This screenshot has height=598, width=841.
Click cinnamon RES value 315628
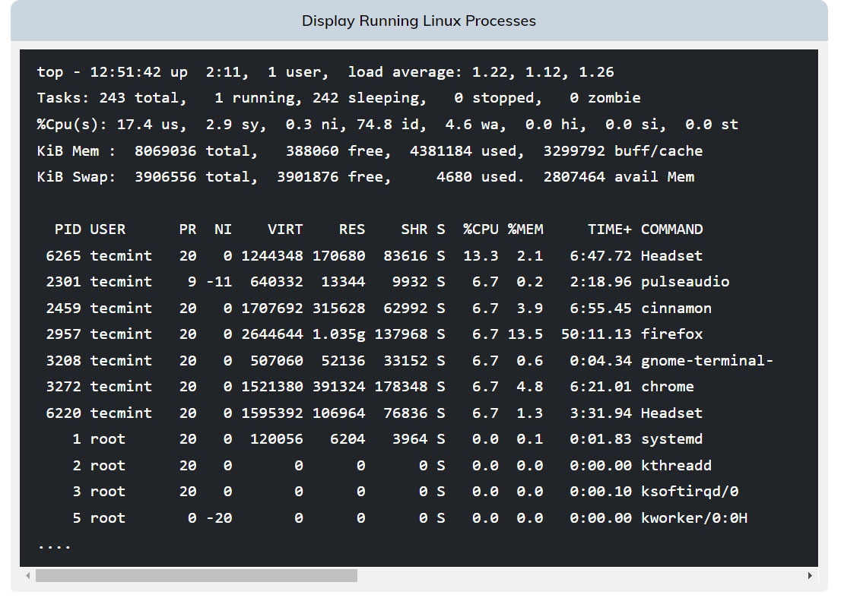[x=338, y=308]
